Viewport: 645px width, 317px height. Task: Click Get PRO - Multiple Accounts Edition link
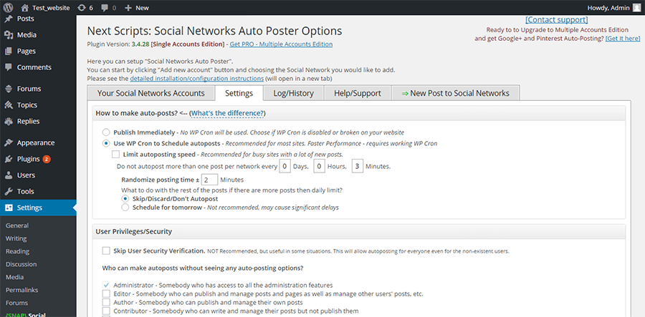(x=282, y=44)
